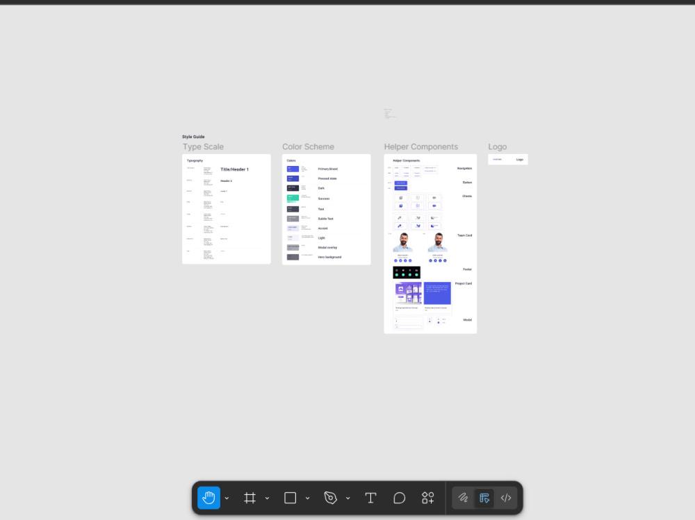Screen dimensions: 695x520
Task: Click the Project Card label
Action: [x=463, y=283]
